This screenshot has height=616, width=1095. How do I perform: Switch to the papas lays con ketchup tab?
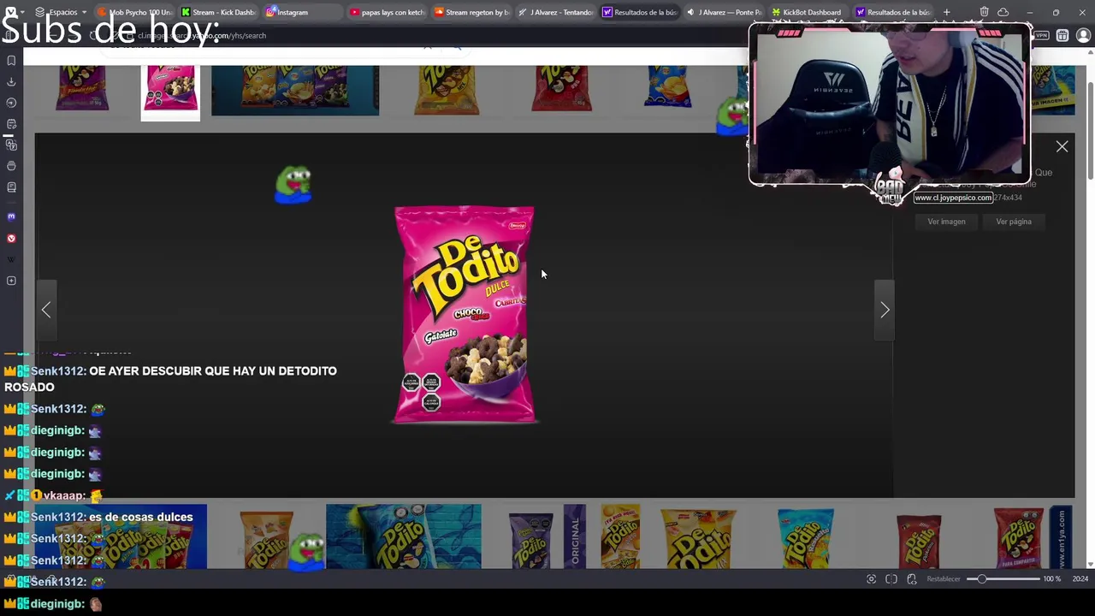coord(386,12)
